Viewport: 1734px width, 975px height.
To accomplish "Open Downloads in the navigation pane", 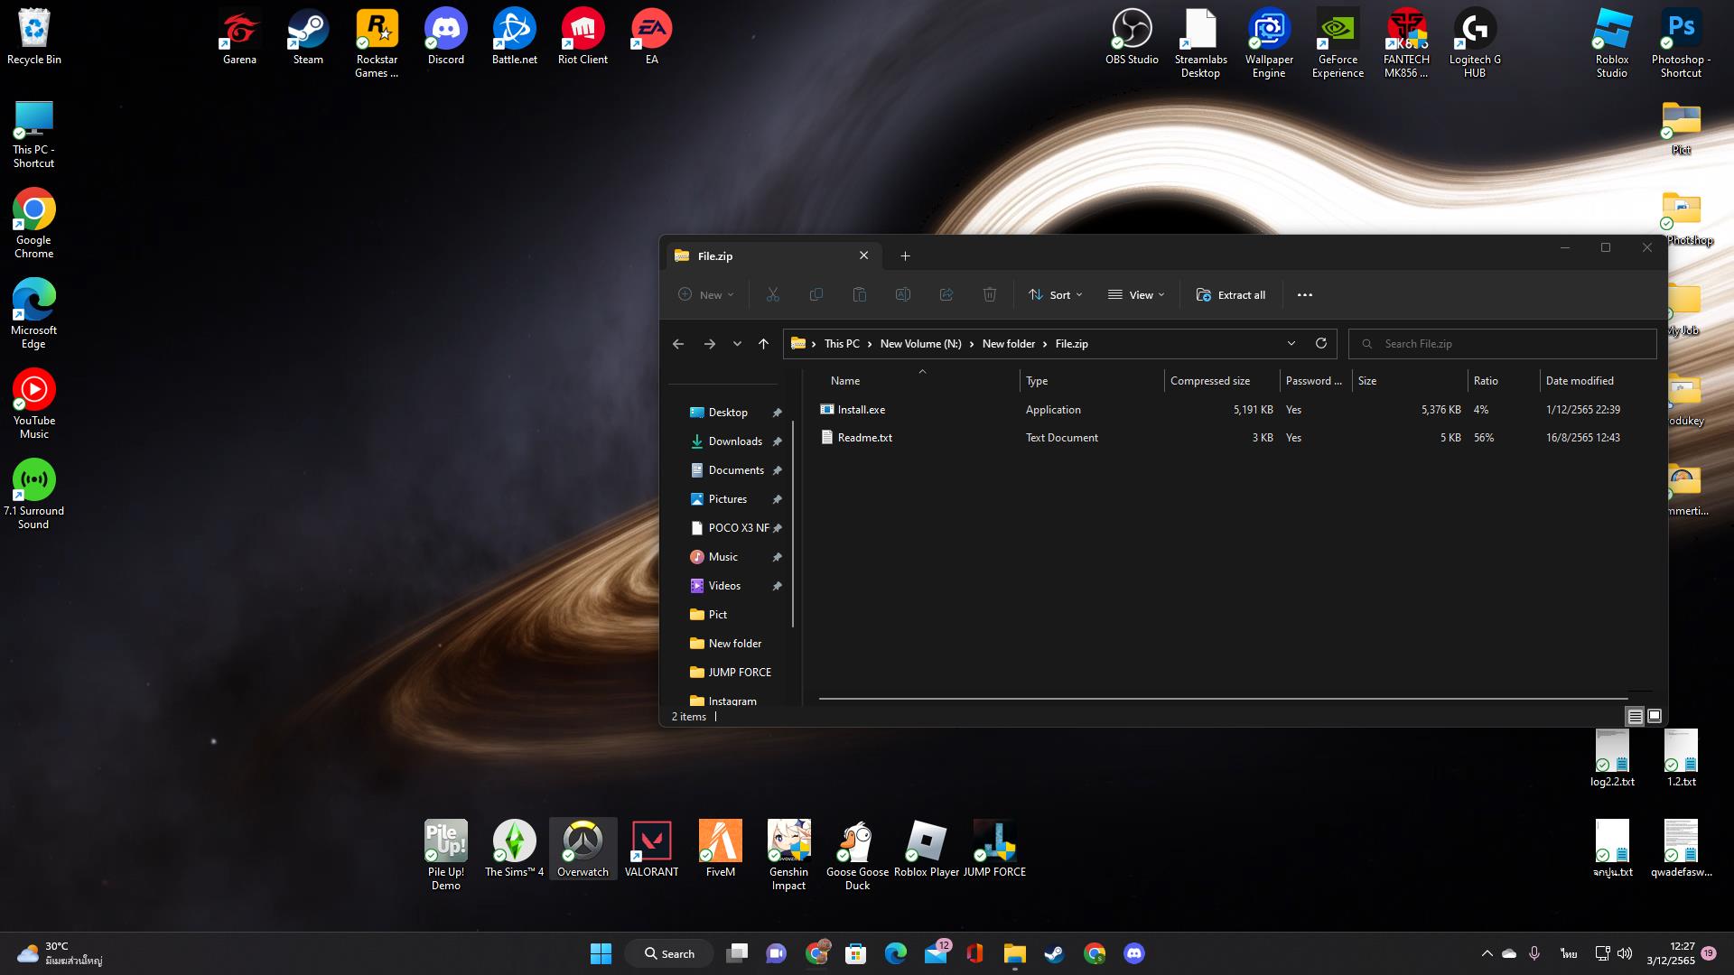I will (734, 441).
